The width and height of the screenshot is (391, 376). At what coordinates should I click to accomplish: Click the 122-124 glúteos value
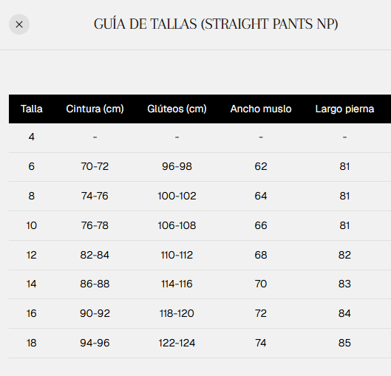tap(177, 343)
